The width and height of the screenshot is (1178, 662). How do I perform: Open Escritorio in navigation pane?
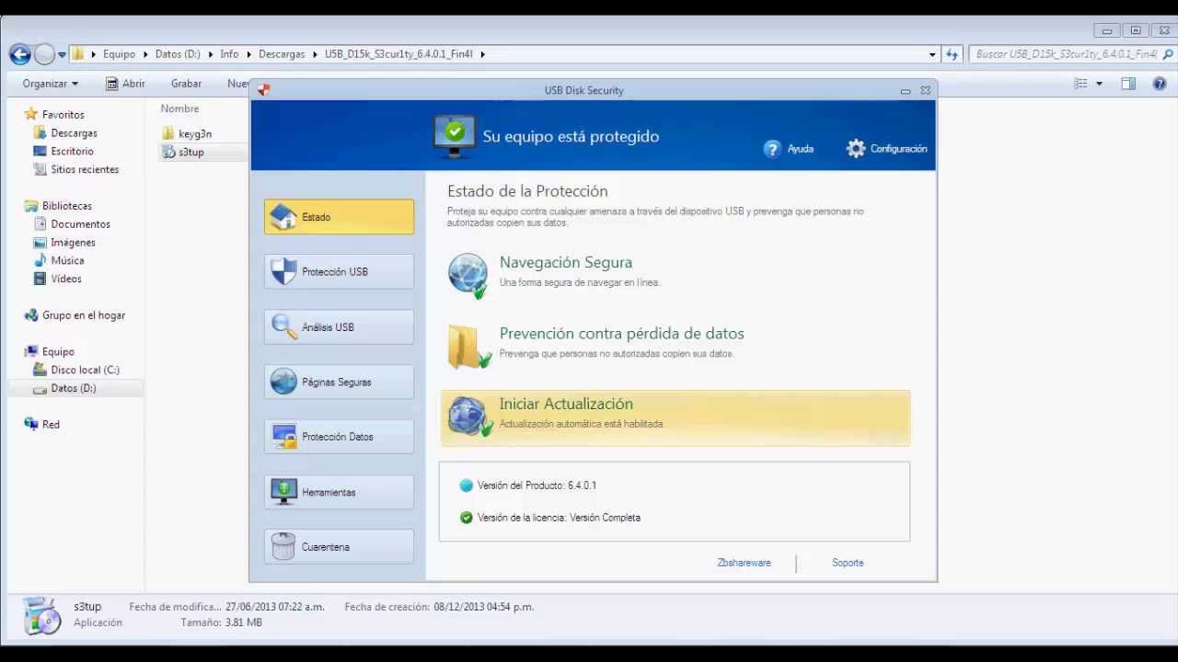point(72,152)
